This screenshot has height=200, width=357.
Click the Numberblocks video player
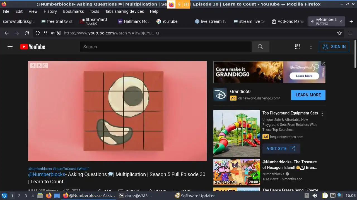click(117, 111)
